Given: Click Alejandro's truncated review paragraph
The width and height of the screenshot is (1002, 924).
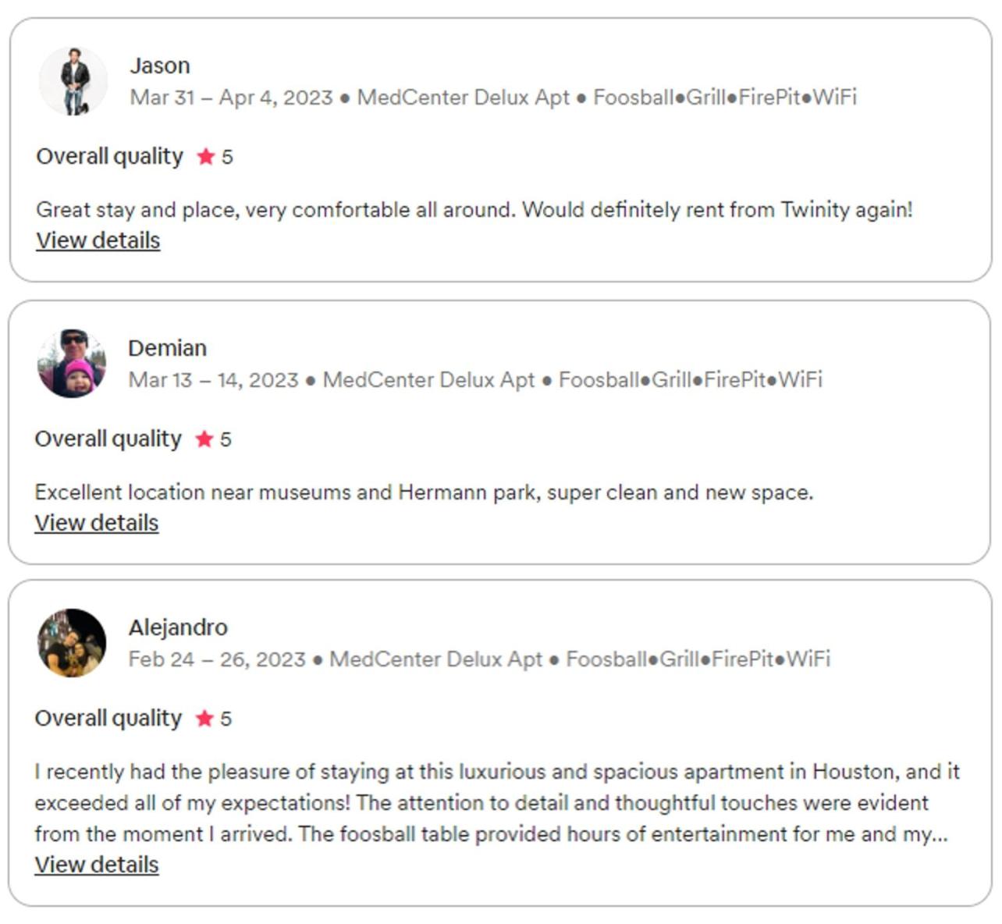Looking at the screenshot, I should point(497,803).
